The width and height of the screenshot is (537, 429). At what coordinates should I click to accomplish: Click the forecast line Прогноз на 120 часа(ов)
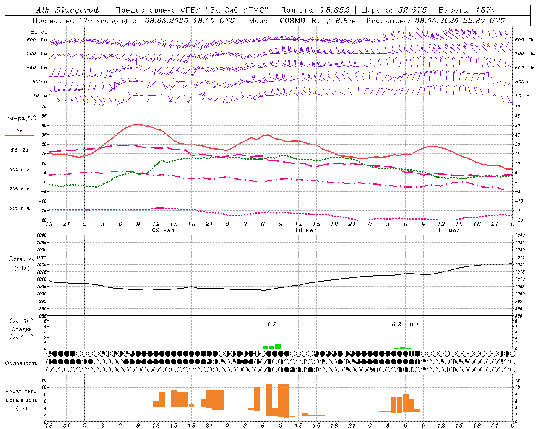click(x=81, y=21)
